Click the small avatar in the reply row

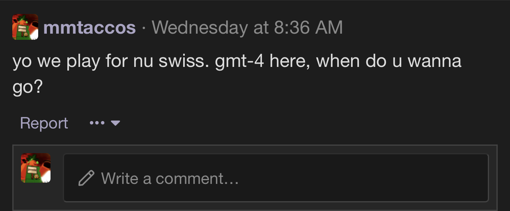tap(36, 168)
